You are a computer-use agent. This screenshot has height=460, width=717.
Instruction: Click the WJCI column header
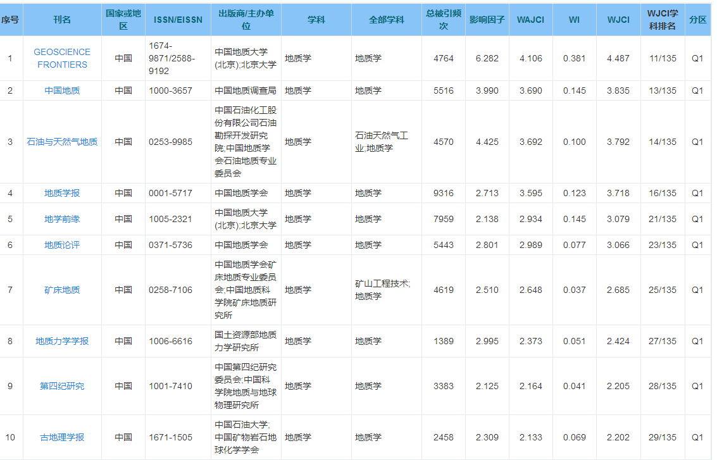[618, 20]
